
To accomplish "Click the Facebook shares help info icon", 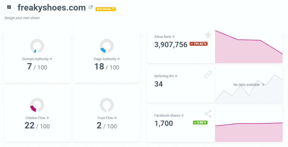I will click(183, 115).
